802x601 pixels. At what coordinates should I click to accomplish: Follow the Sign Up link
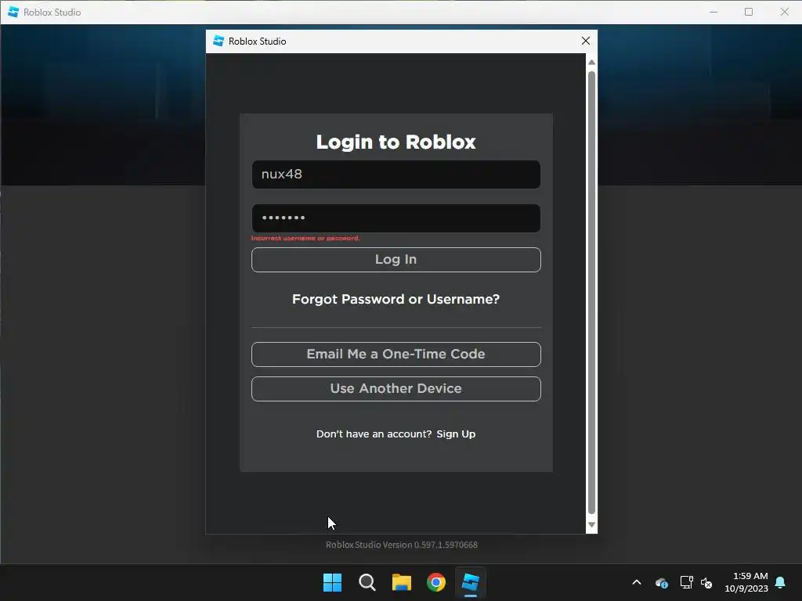click(456, 434)
